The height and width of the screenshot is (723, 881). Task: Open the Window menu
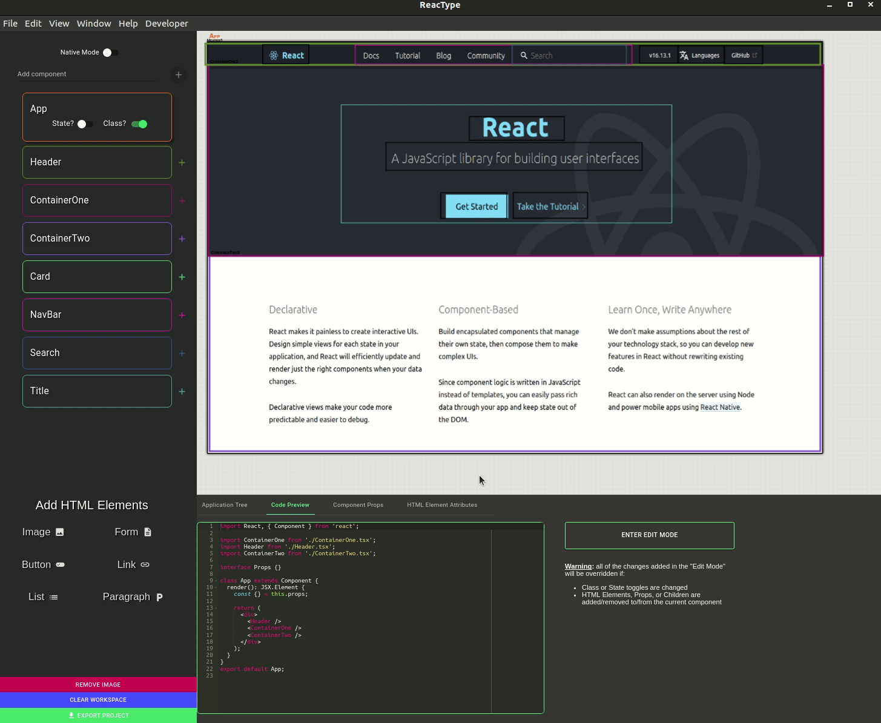click(x=94, y=24)
